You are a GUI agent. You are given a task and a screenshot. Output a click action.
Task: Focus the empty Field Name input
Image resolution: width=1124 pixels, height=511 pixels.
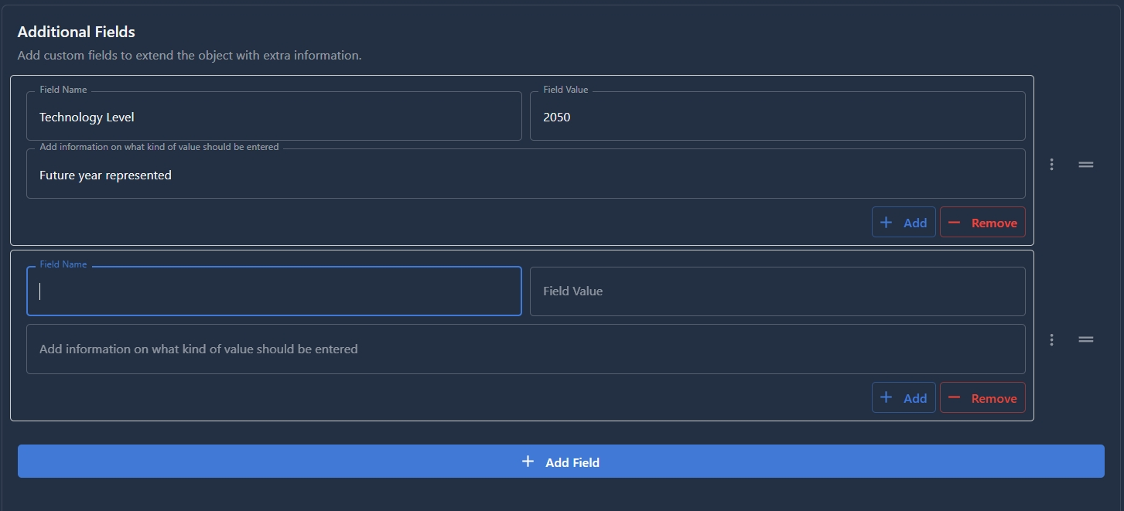(x=274, y=291)
